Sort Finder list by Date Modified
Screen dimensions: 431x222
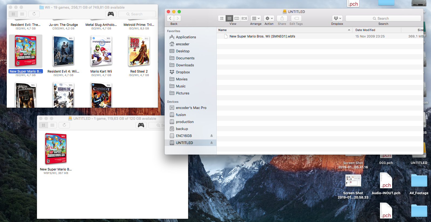tap(377, 30)
